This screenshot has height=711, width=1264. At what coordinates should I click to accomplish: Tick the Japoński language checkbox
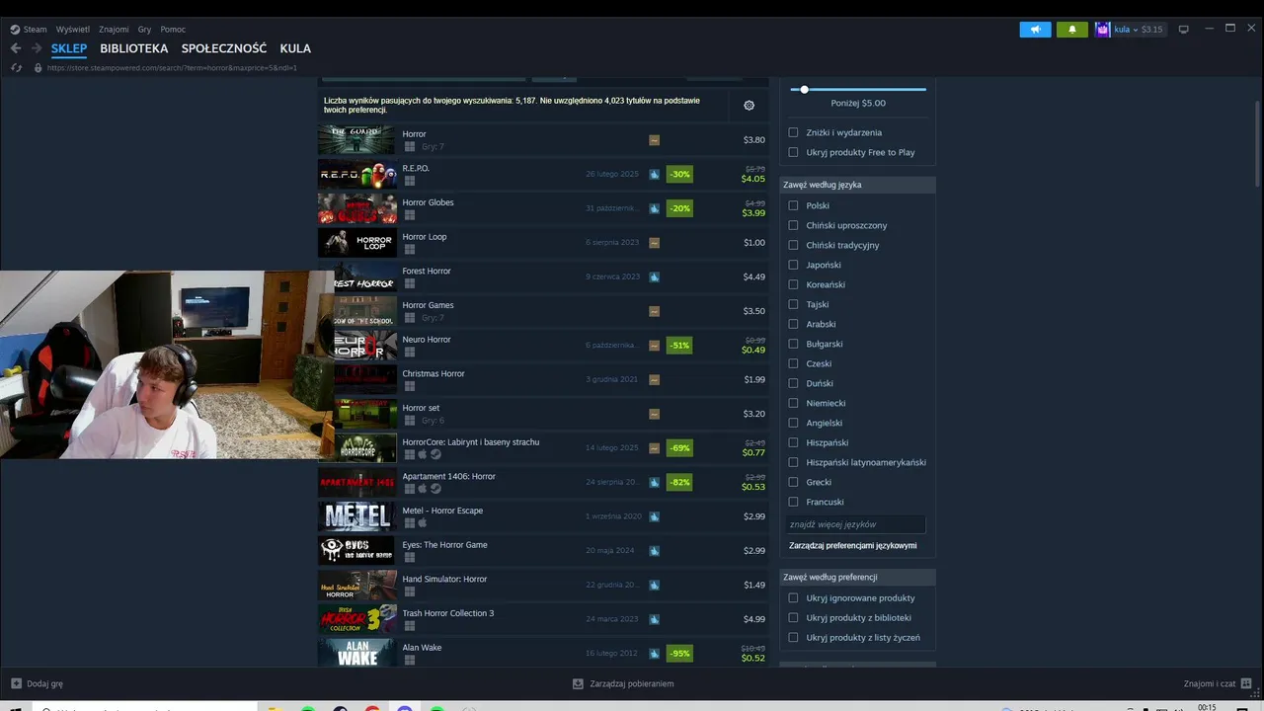click(x=793, y=265)
